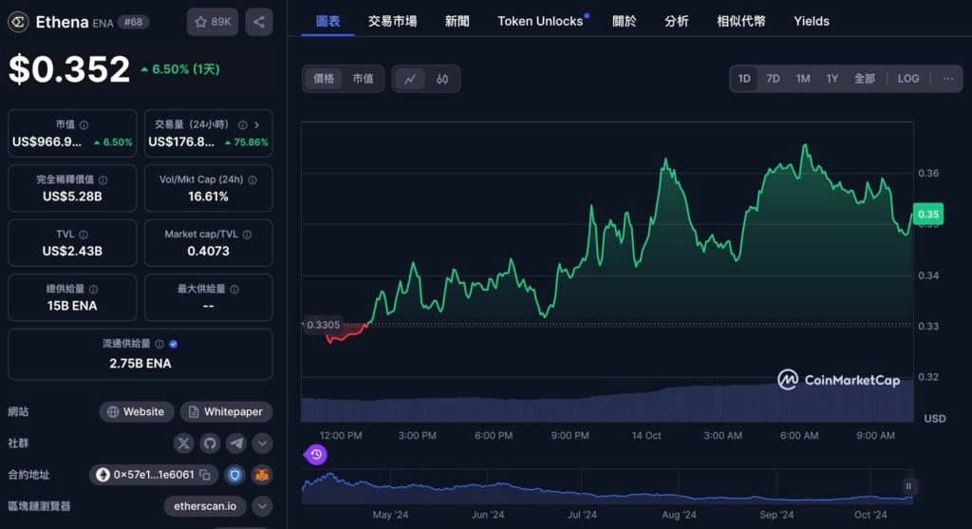The image size is (972, 529).
Task: Add Ethena to watchlist via star button
Action: [213, 22]
